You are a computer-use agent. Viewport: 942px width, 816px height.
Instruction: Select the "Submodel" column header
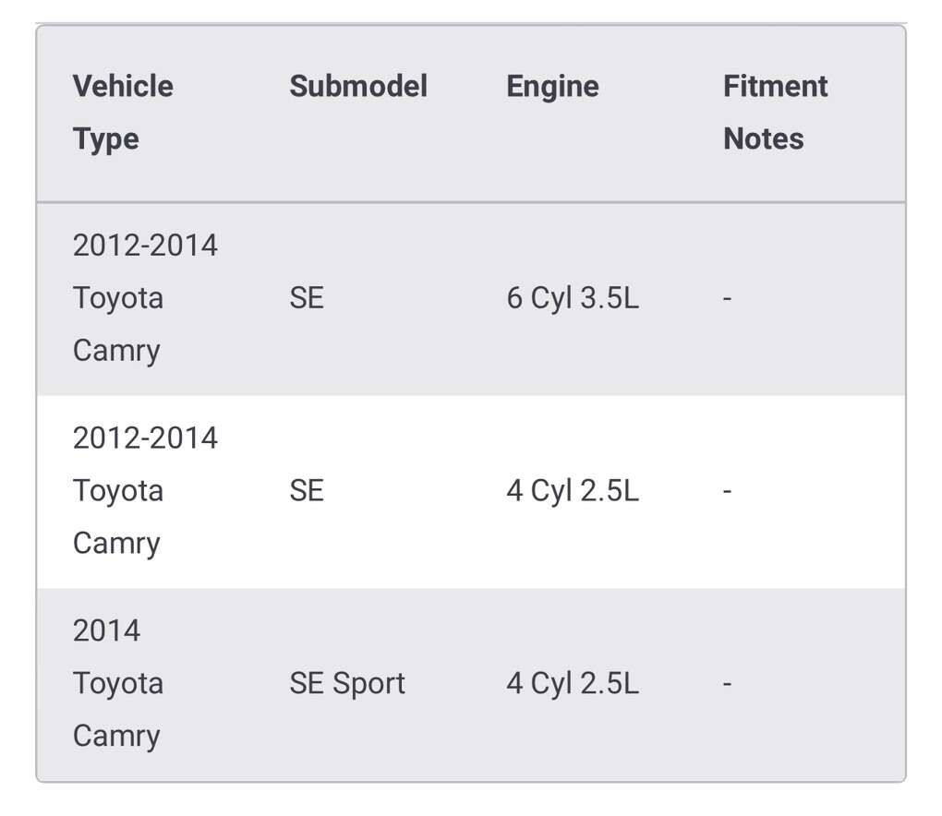358,87
